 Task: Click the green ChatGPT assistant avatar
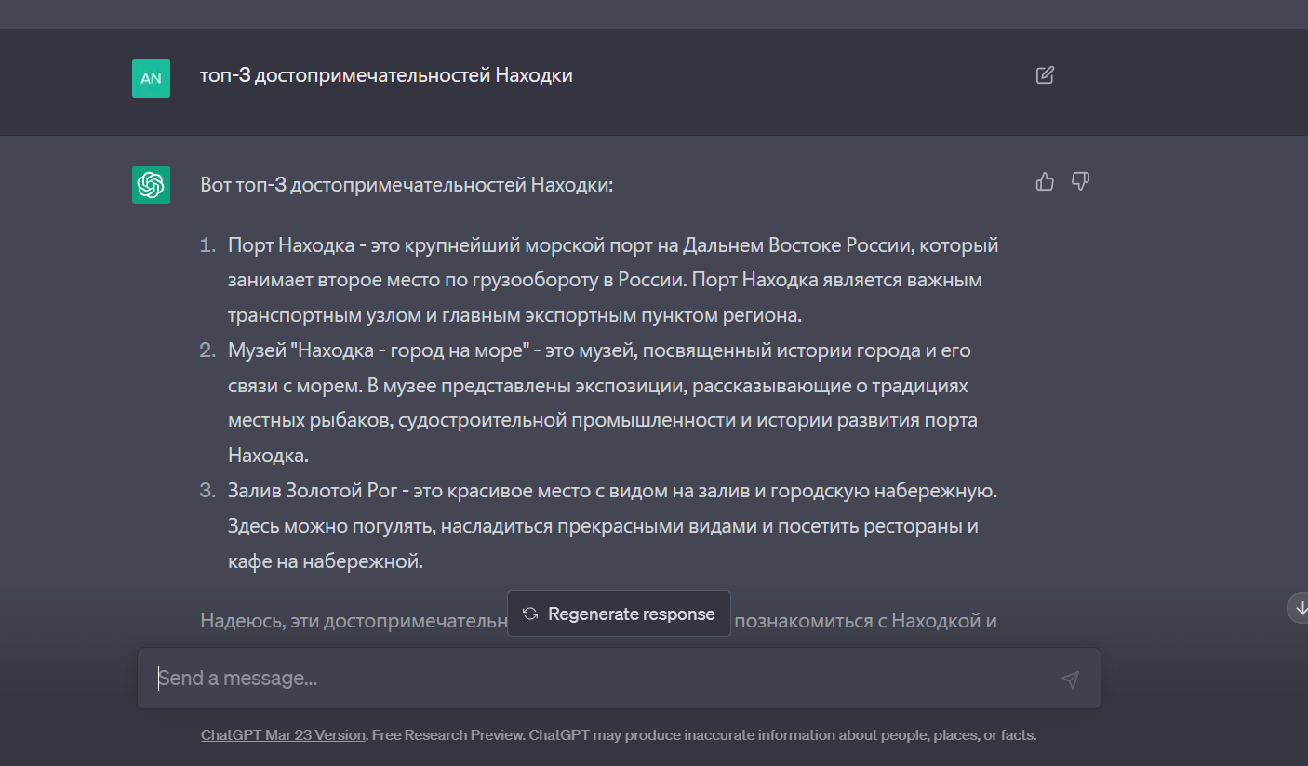point(151,185)
